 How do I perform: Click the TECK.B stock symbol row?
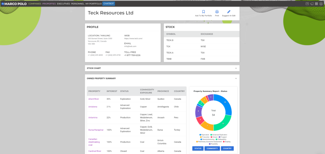(x=202, y=40)
